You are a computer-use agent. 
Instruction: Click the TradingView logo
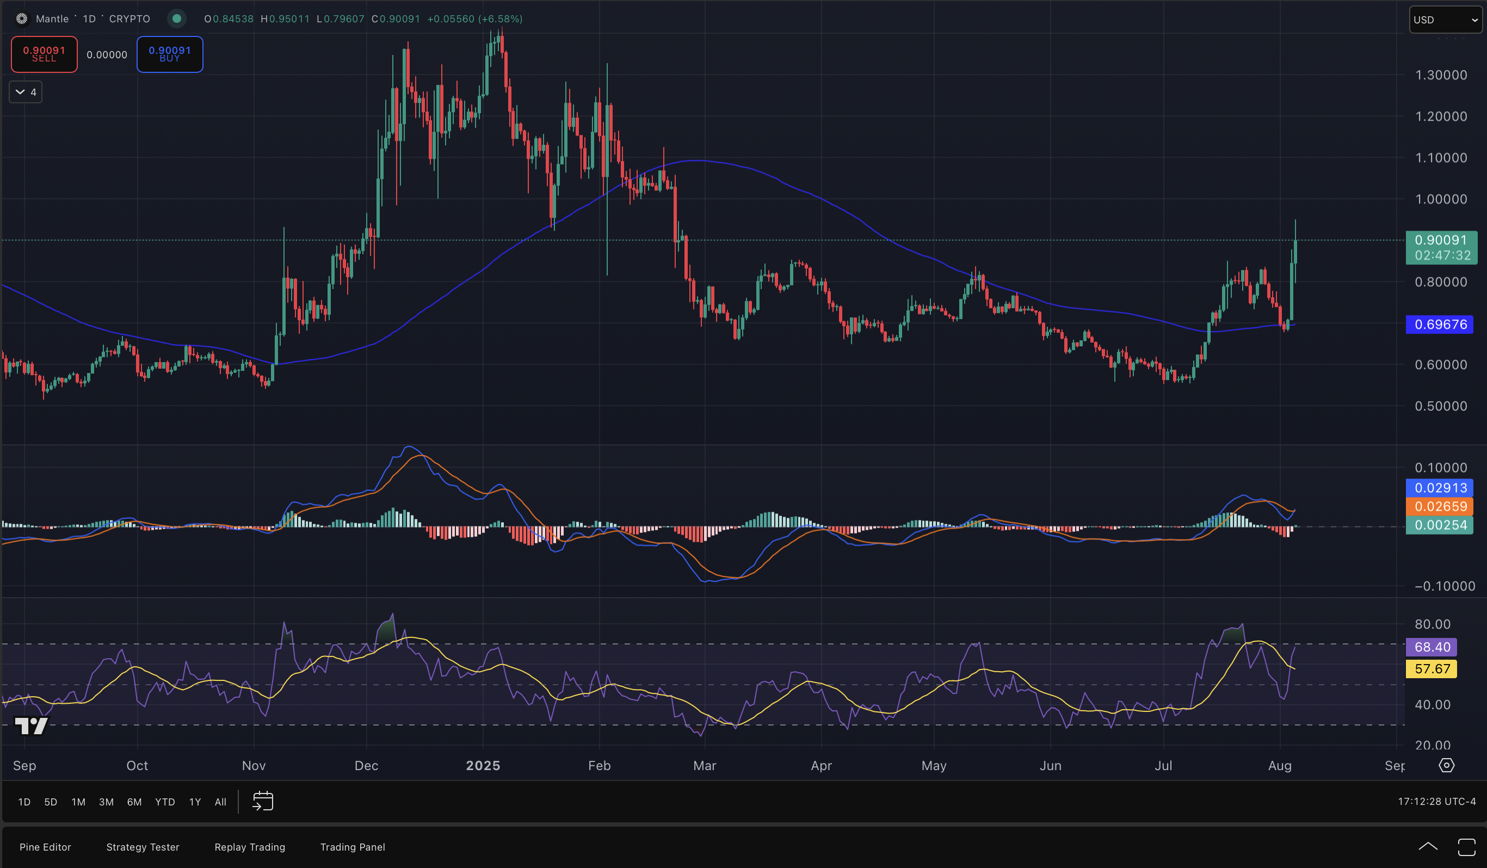[30, 726]
